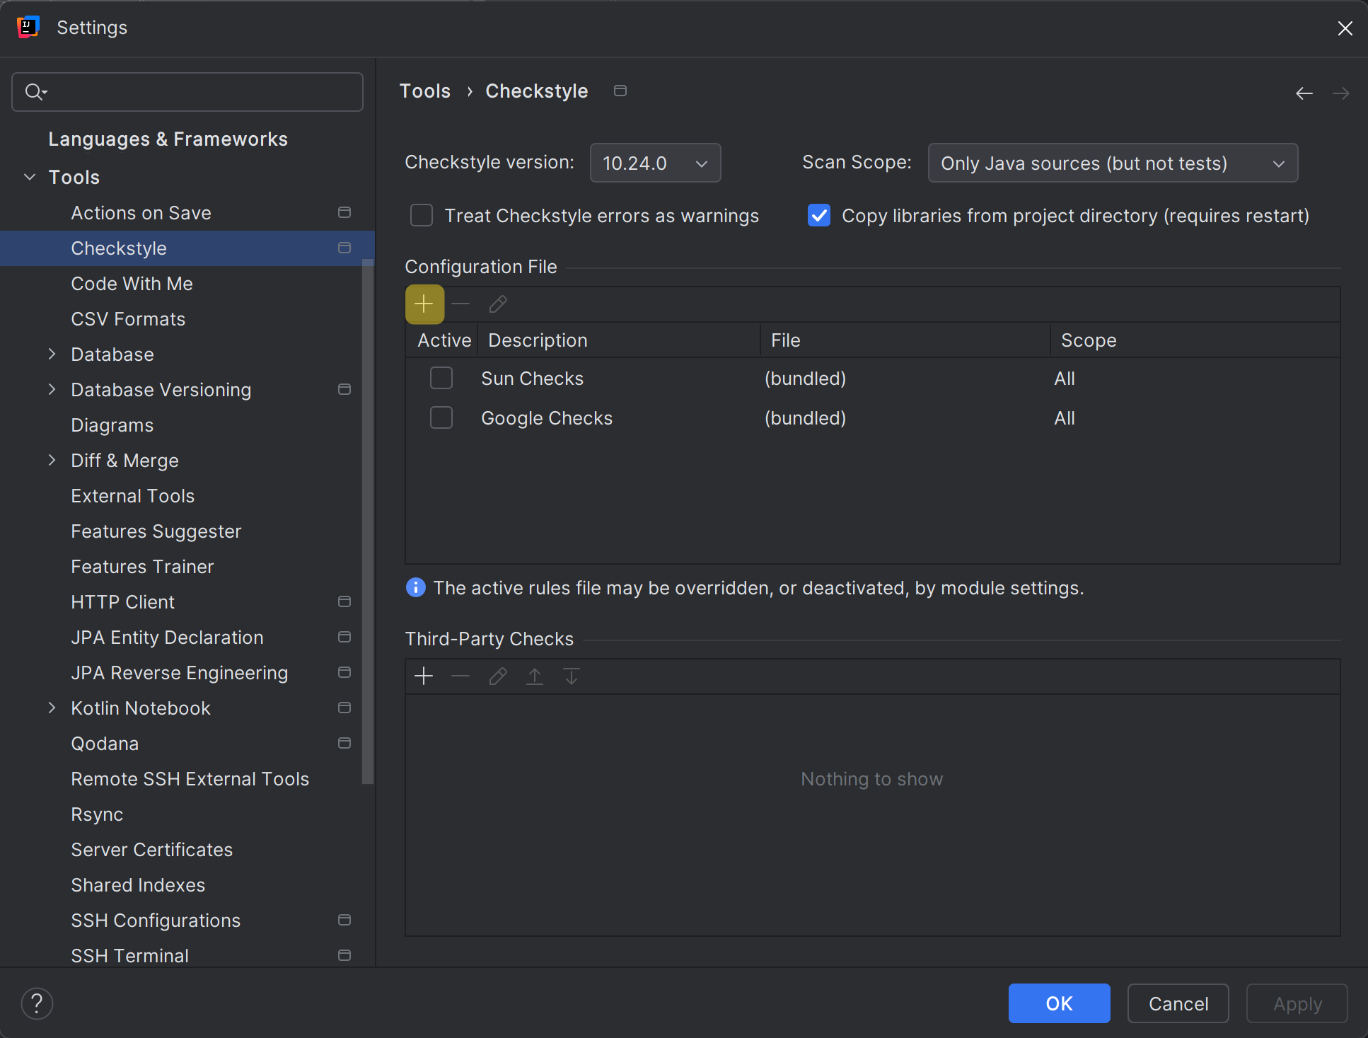Click project icon beside JPA Entity Declaration
This screenshot has height=1038, width=1368.
coord(344,638)
